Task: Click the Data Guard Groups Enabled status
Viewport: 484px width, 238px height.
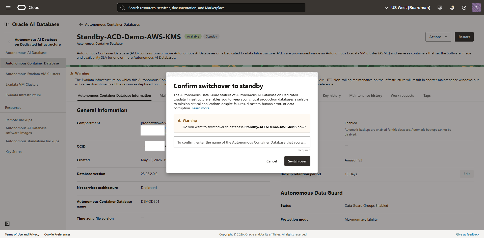Action: click(x=366, y=206)
